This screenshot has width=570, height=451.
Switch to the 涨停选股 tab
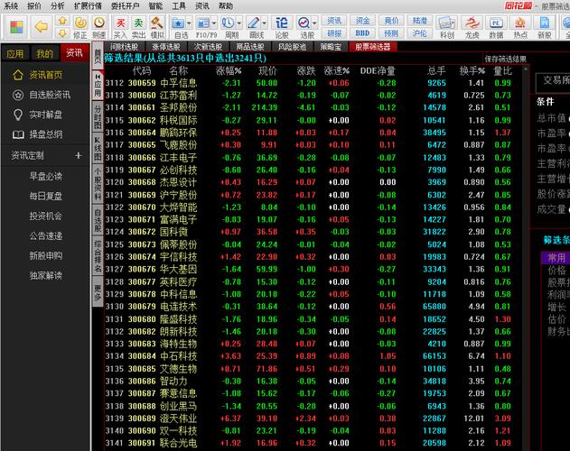(x=166, y=47)
